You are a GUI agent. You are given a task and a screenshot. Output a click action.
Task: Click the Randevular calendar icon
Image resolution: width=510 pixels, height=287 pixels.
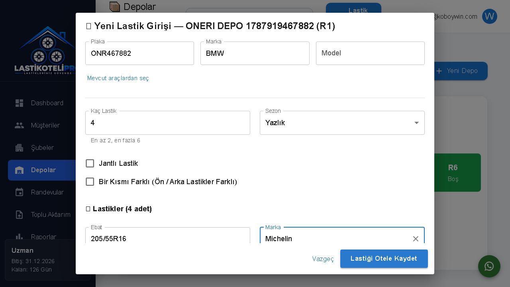pos(19,193)
